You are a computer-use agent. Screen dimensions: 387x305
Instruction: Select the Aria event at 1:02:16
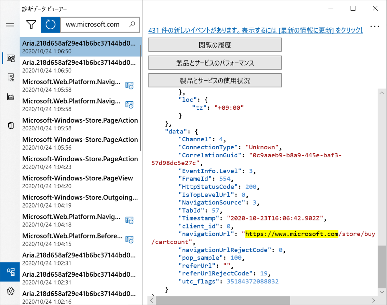click(80, 297)
